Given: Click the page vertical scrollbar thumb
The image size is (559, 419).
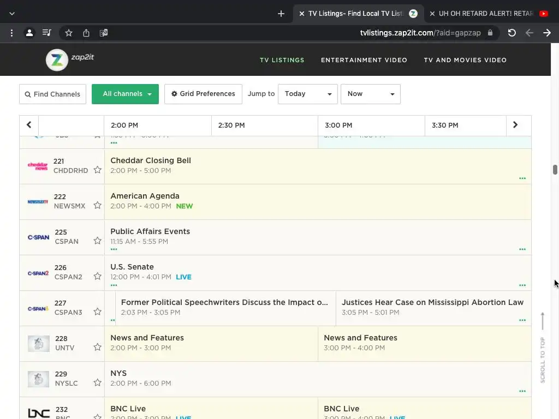Looking at the screenshot, I should tap(555, 170).
